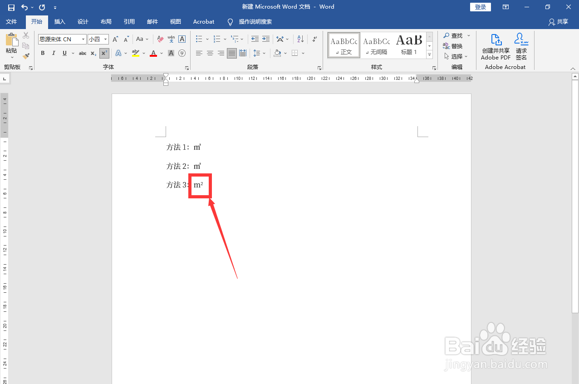
Task: Switch to the References (引用) tab
Action: click(x=129, y=21)
